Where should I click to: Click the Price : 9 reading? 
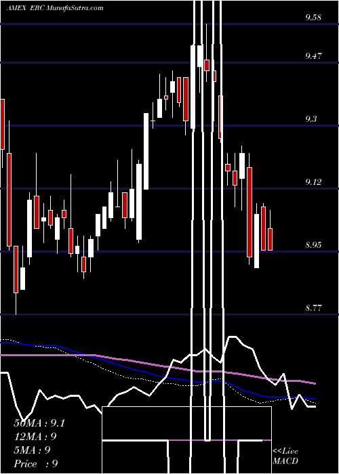(x=36, y=464)
